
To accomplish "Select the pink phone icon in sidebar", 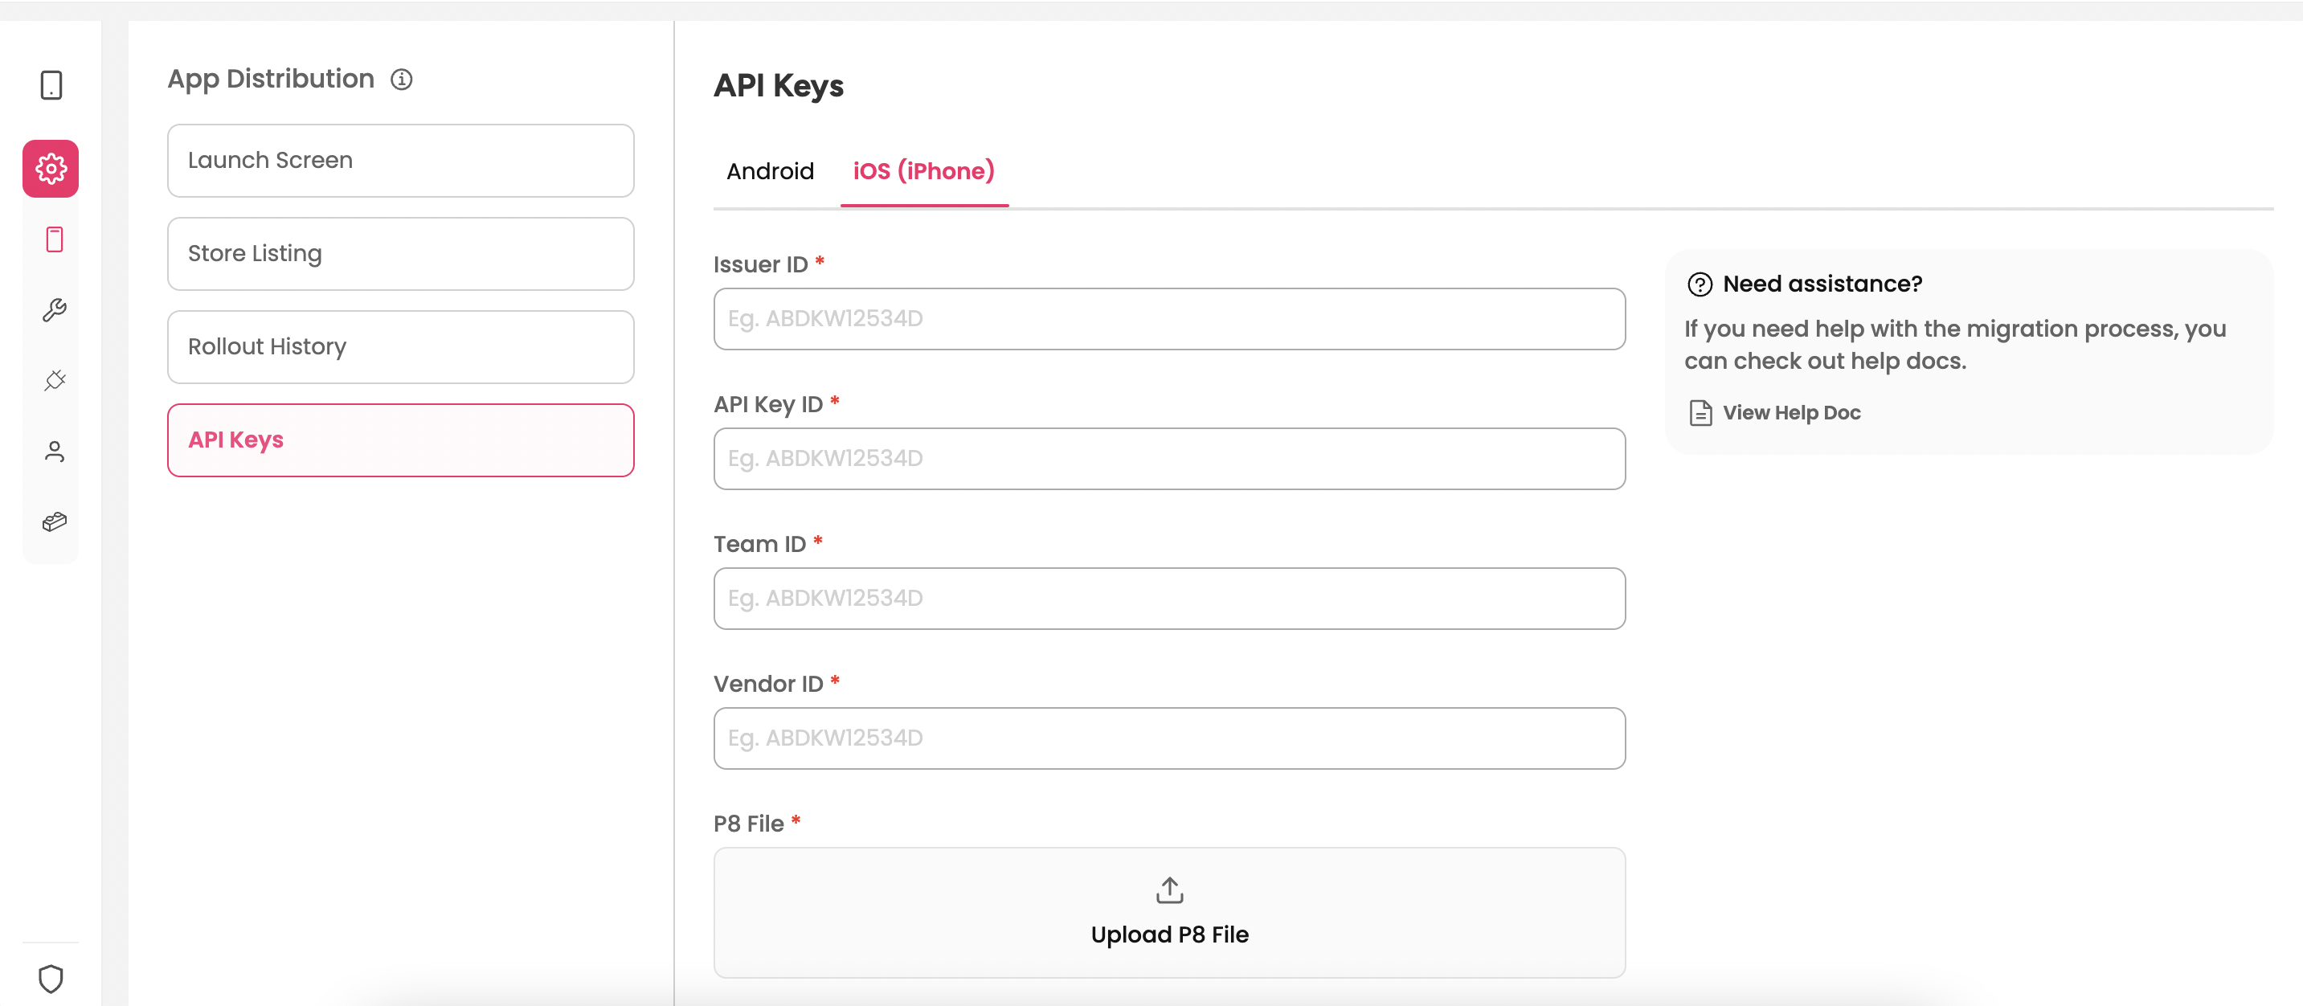I will pos(55,239).
